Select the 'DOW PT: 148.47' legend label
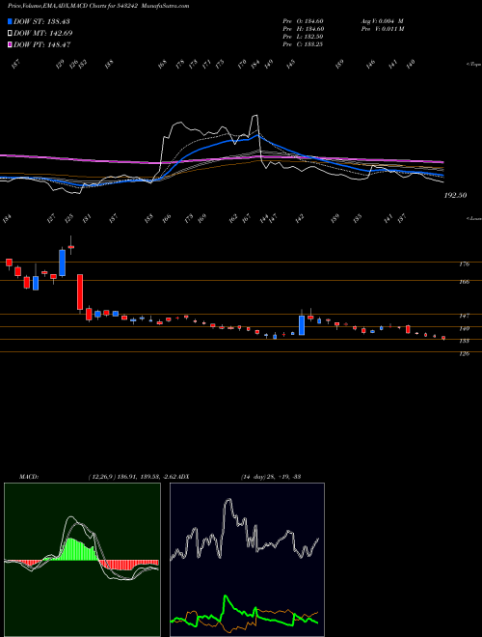 (42, 44)
